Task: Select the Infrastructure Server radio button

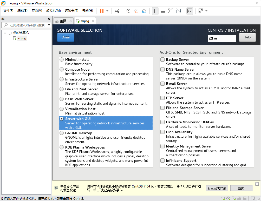Action: click(62, 79)
